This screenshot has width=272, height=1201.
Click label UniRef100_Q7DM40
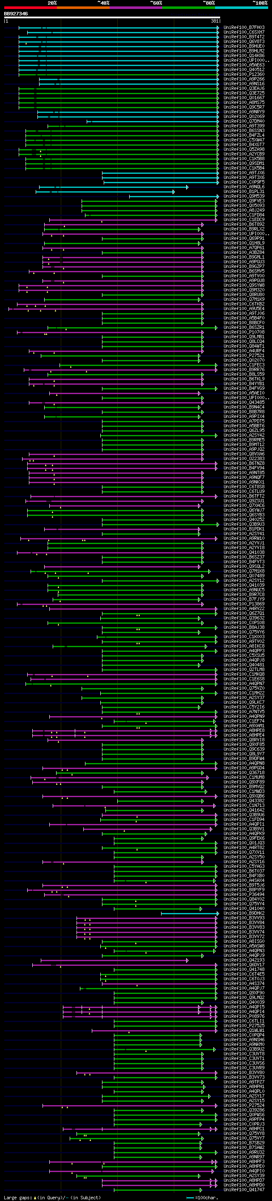pos(244,121)
